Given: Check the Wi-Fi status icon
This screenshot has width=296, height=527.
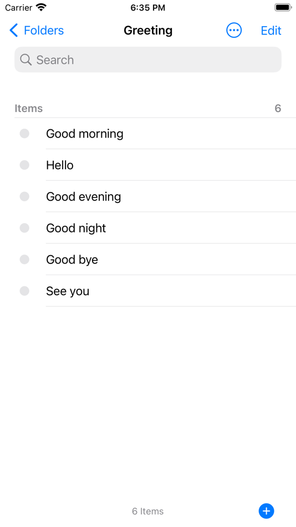Looking at the screenshot, I should click(42, 7).
